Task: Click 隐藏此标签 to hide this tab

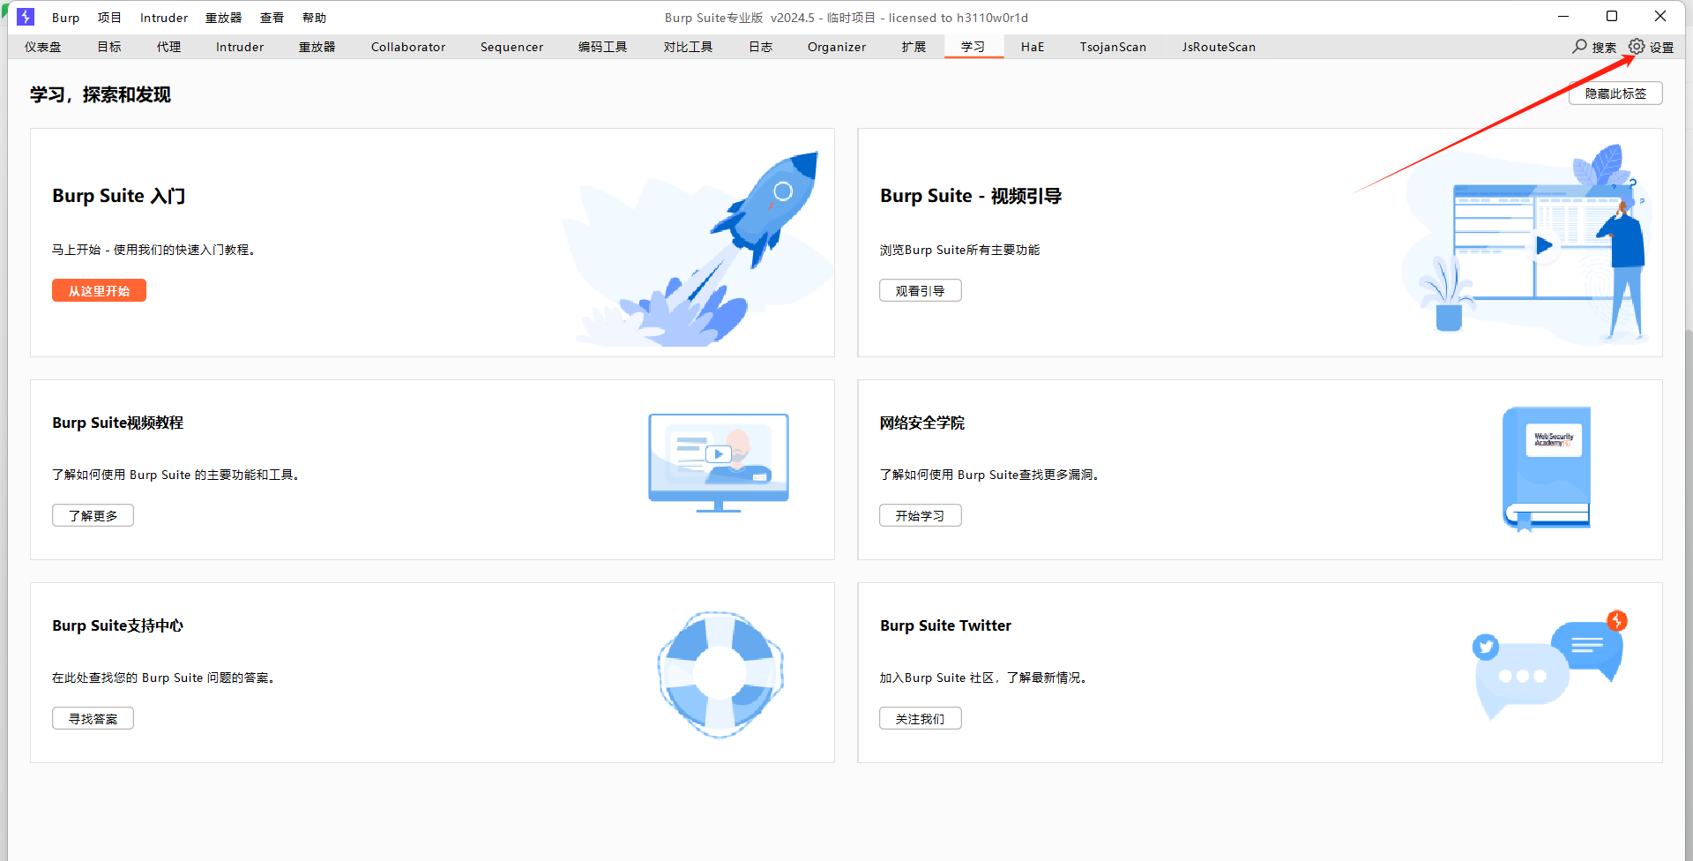Action: [x=1615, y=93]
